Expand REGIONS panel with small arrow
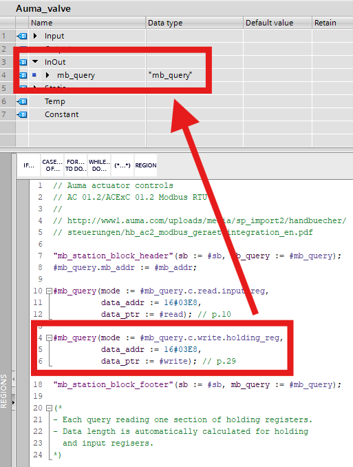353x467 pixels. pos(13,403)
